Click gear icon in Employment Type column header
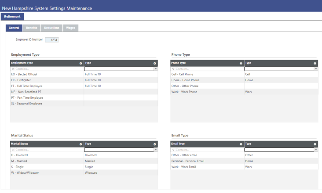The width and height of the screenshot is (322, 193). coord(80,63)
